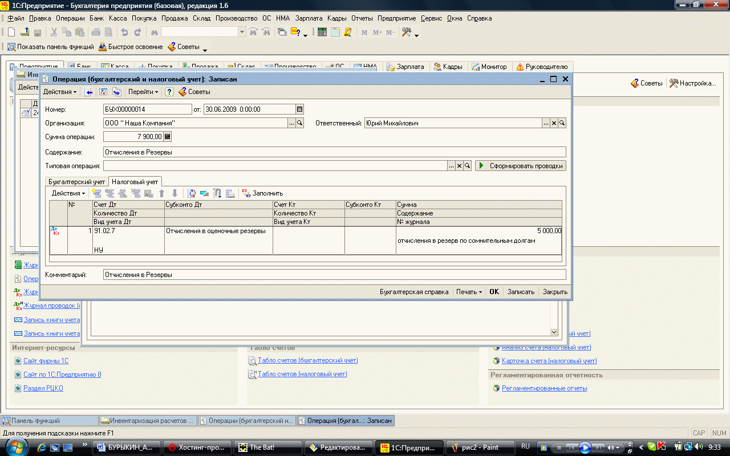
Task: Open the Сервис menu
Action: click(x=431, y=18)
